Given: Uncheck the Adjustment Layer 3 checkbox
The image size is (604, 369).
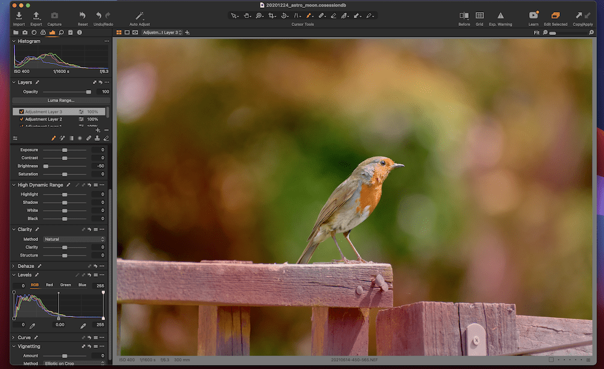Looking at the screenshot, I should (x=22, y=112).
